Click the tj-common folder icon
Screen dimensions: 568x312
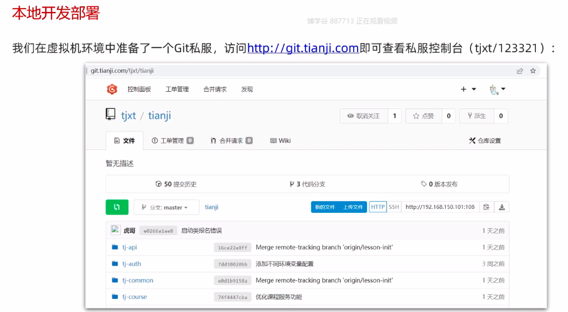pyautogui.click(x=115, y=280)
